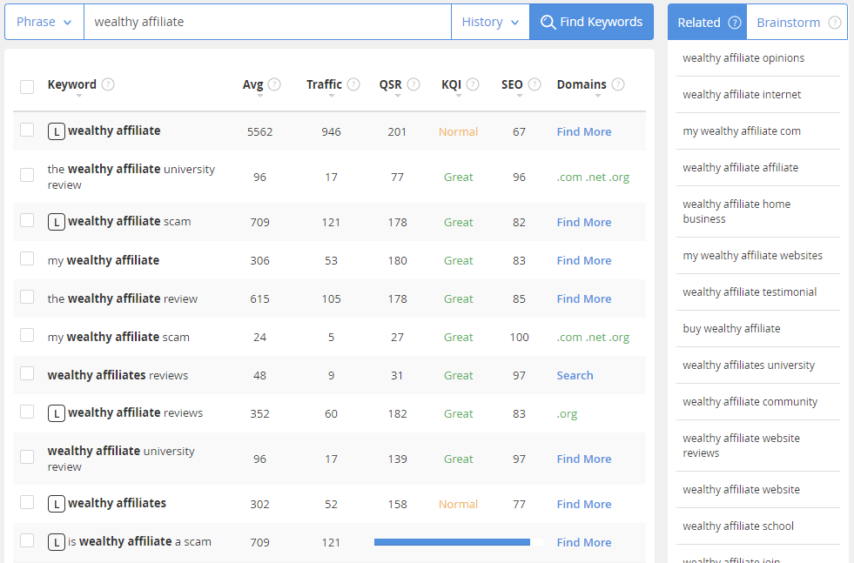Image resolution: width=854 pixels, height=563 pixels.
Task: Click Find More for wealthy affiliates row
Action: 584,504
